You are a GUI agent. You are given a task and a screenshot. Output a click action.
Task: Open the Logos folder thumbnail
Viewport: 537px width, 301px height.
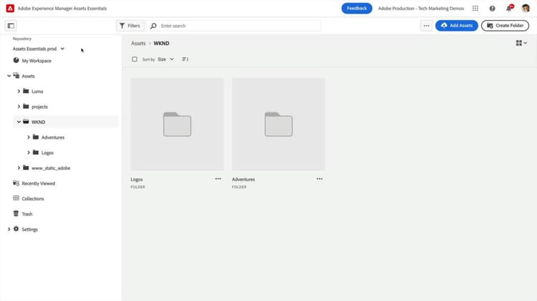177,124
